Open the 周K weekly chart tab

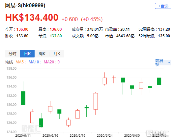click(x=42, y=54)
